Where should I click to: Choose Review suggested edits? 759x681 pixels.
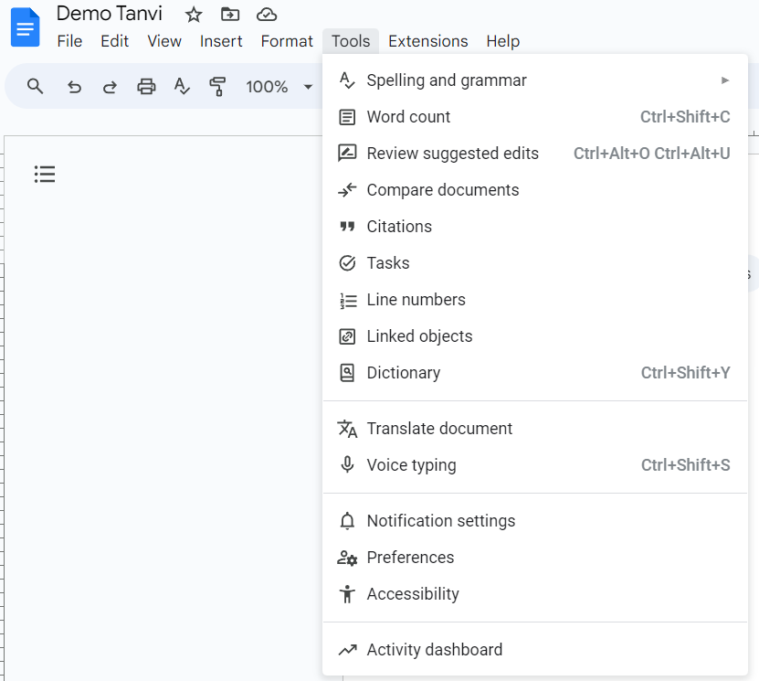pos(535,154)
